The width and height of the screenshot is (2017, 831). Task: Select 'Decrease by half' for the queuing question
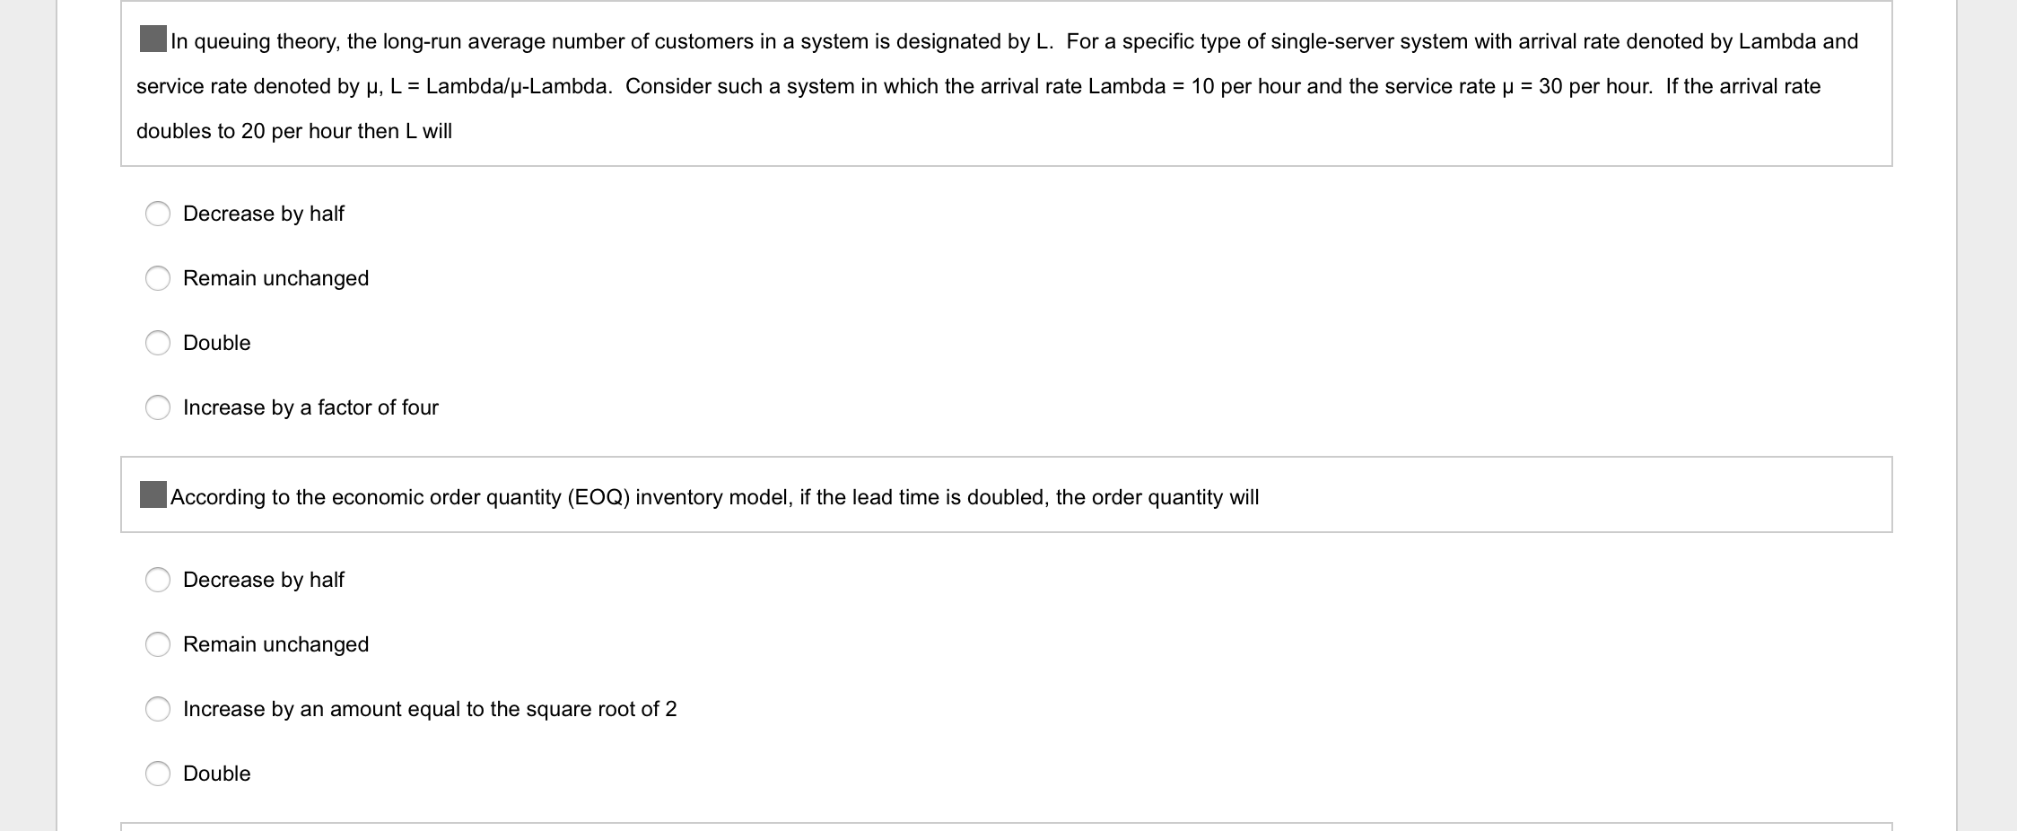pos(159,214)
